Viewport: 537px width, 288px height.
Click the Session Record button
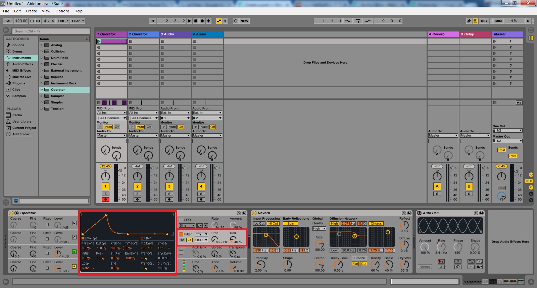236,21
